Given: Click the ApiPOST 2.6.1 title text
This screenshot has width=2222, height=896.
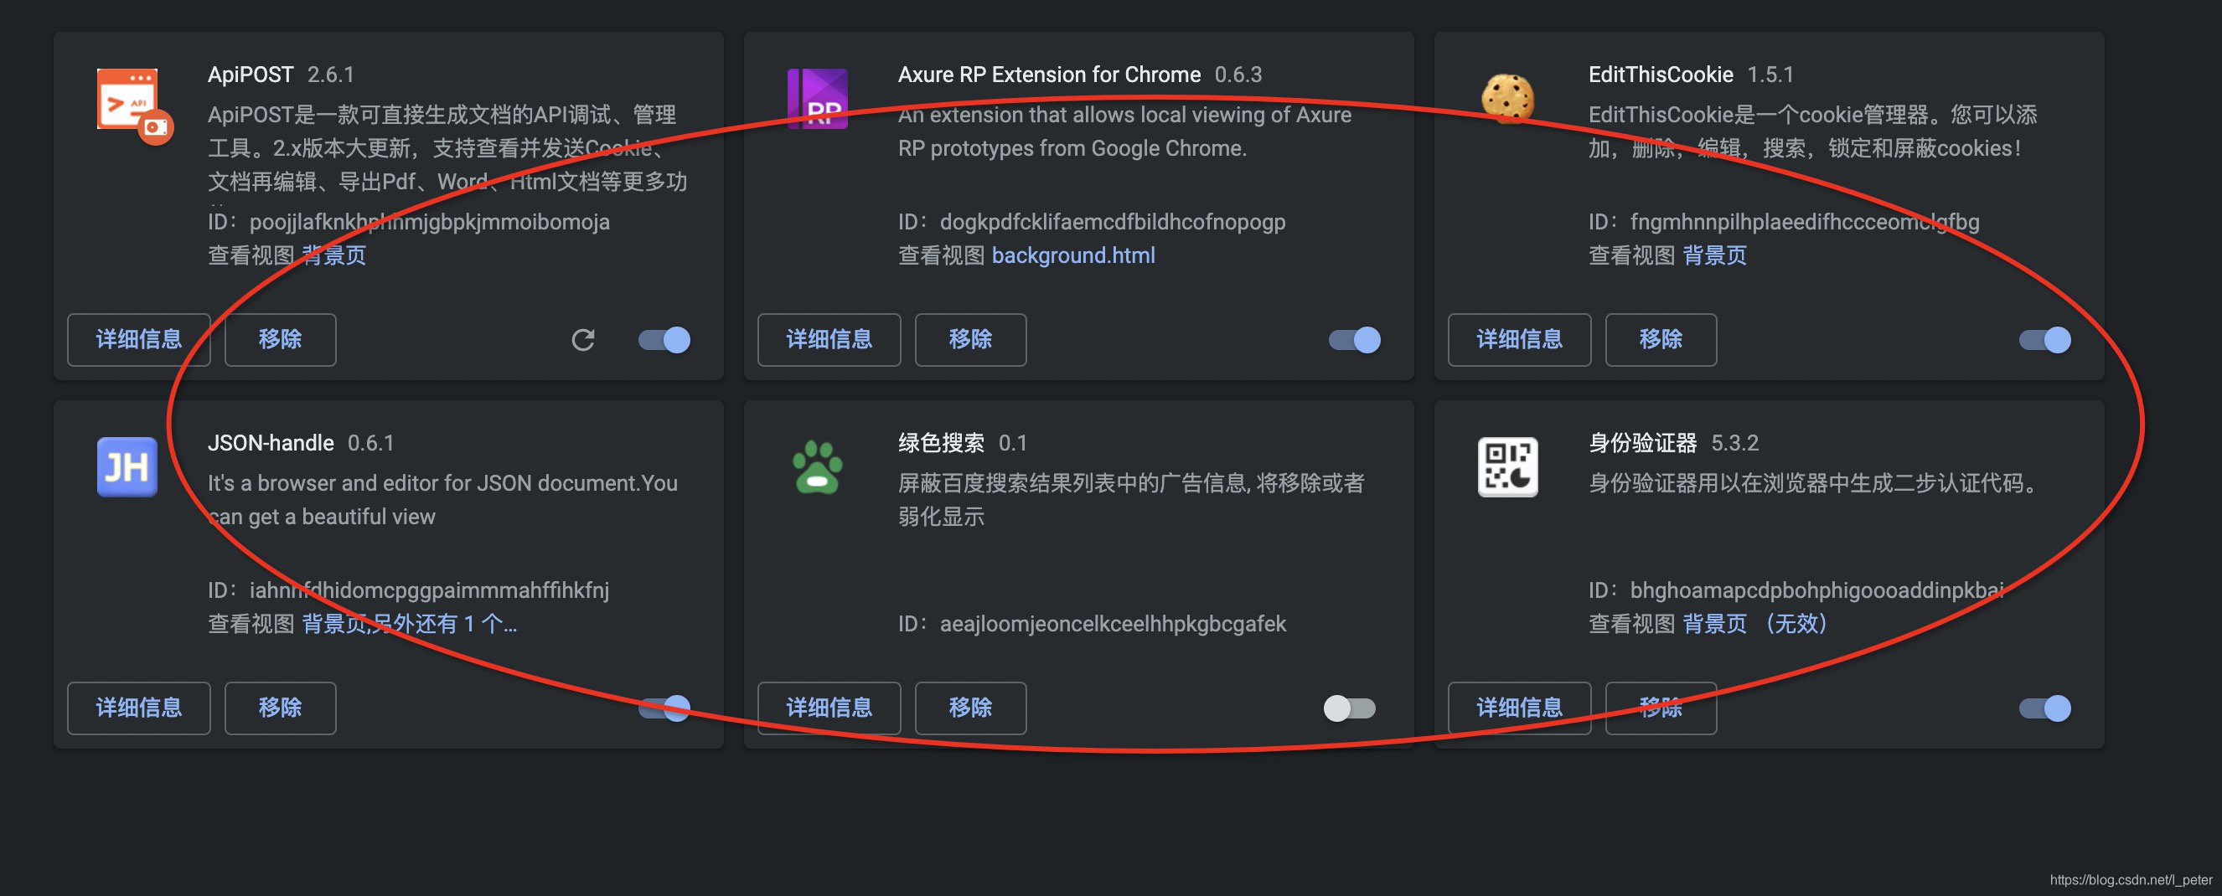Looking at the screenshot, I should click(x=282, y=75).
